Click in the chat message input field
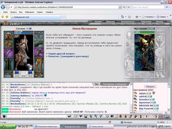The height and width of the screenshot is (129, 172). click(x=37, y=116)
